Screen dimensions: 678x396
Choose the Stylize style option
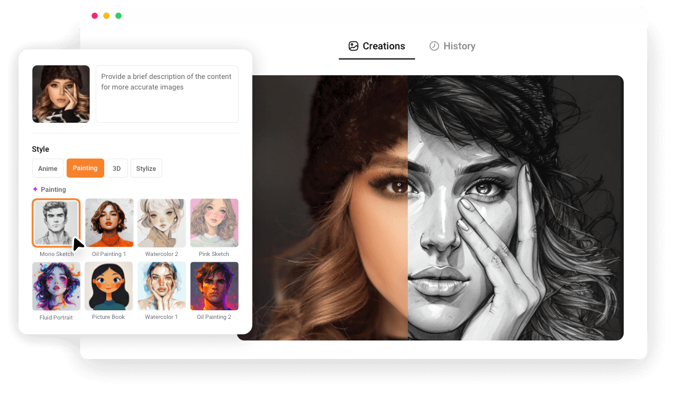point(146,168)
